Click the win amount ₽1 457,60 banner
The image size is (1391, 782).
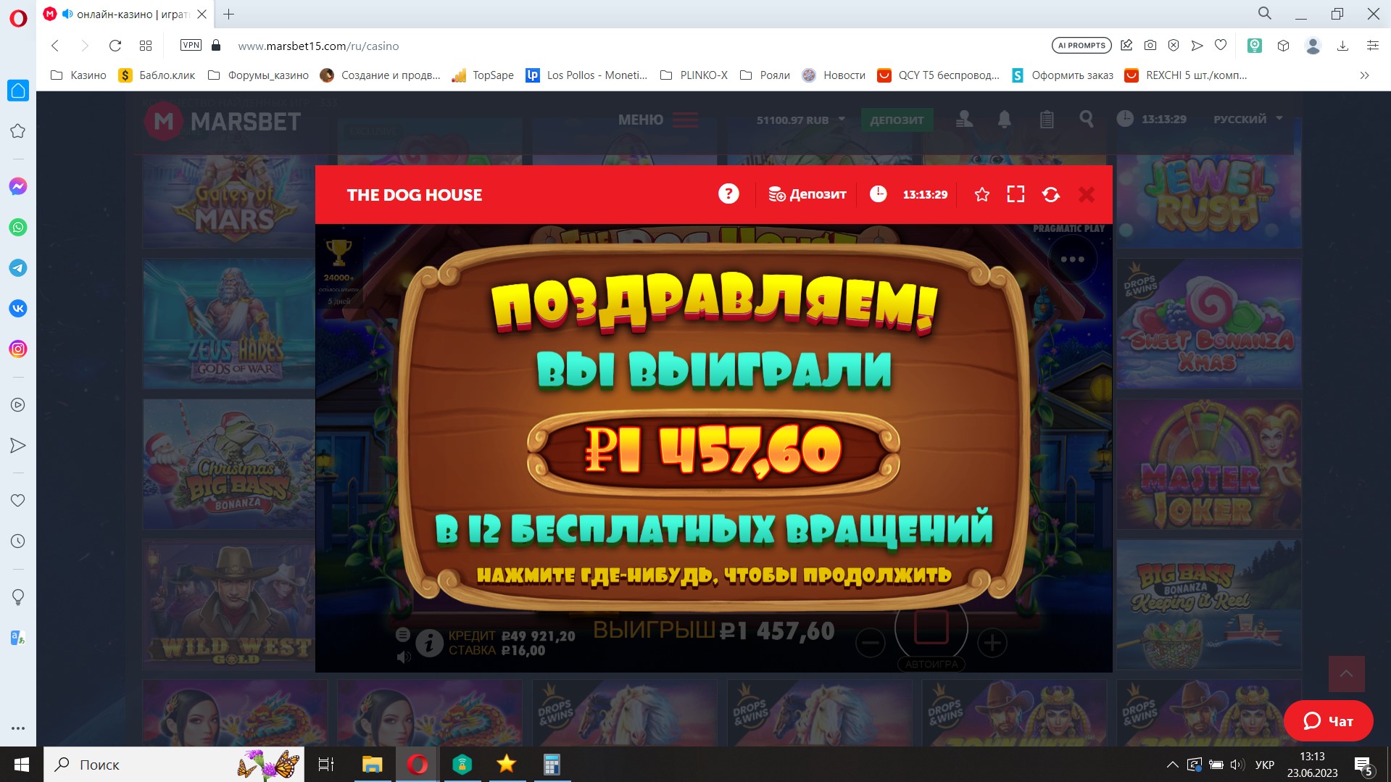pos(714,450)
